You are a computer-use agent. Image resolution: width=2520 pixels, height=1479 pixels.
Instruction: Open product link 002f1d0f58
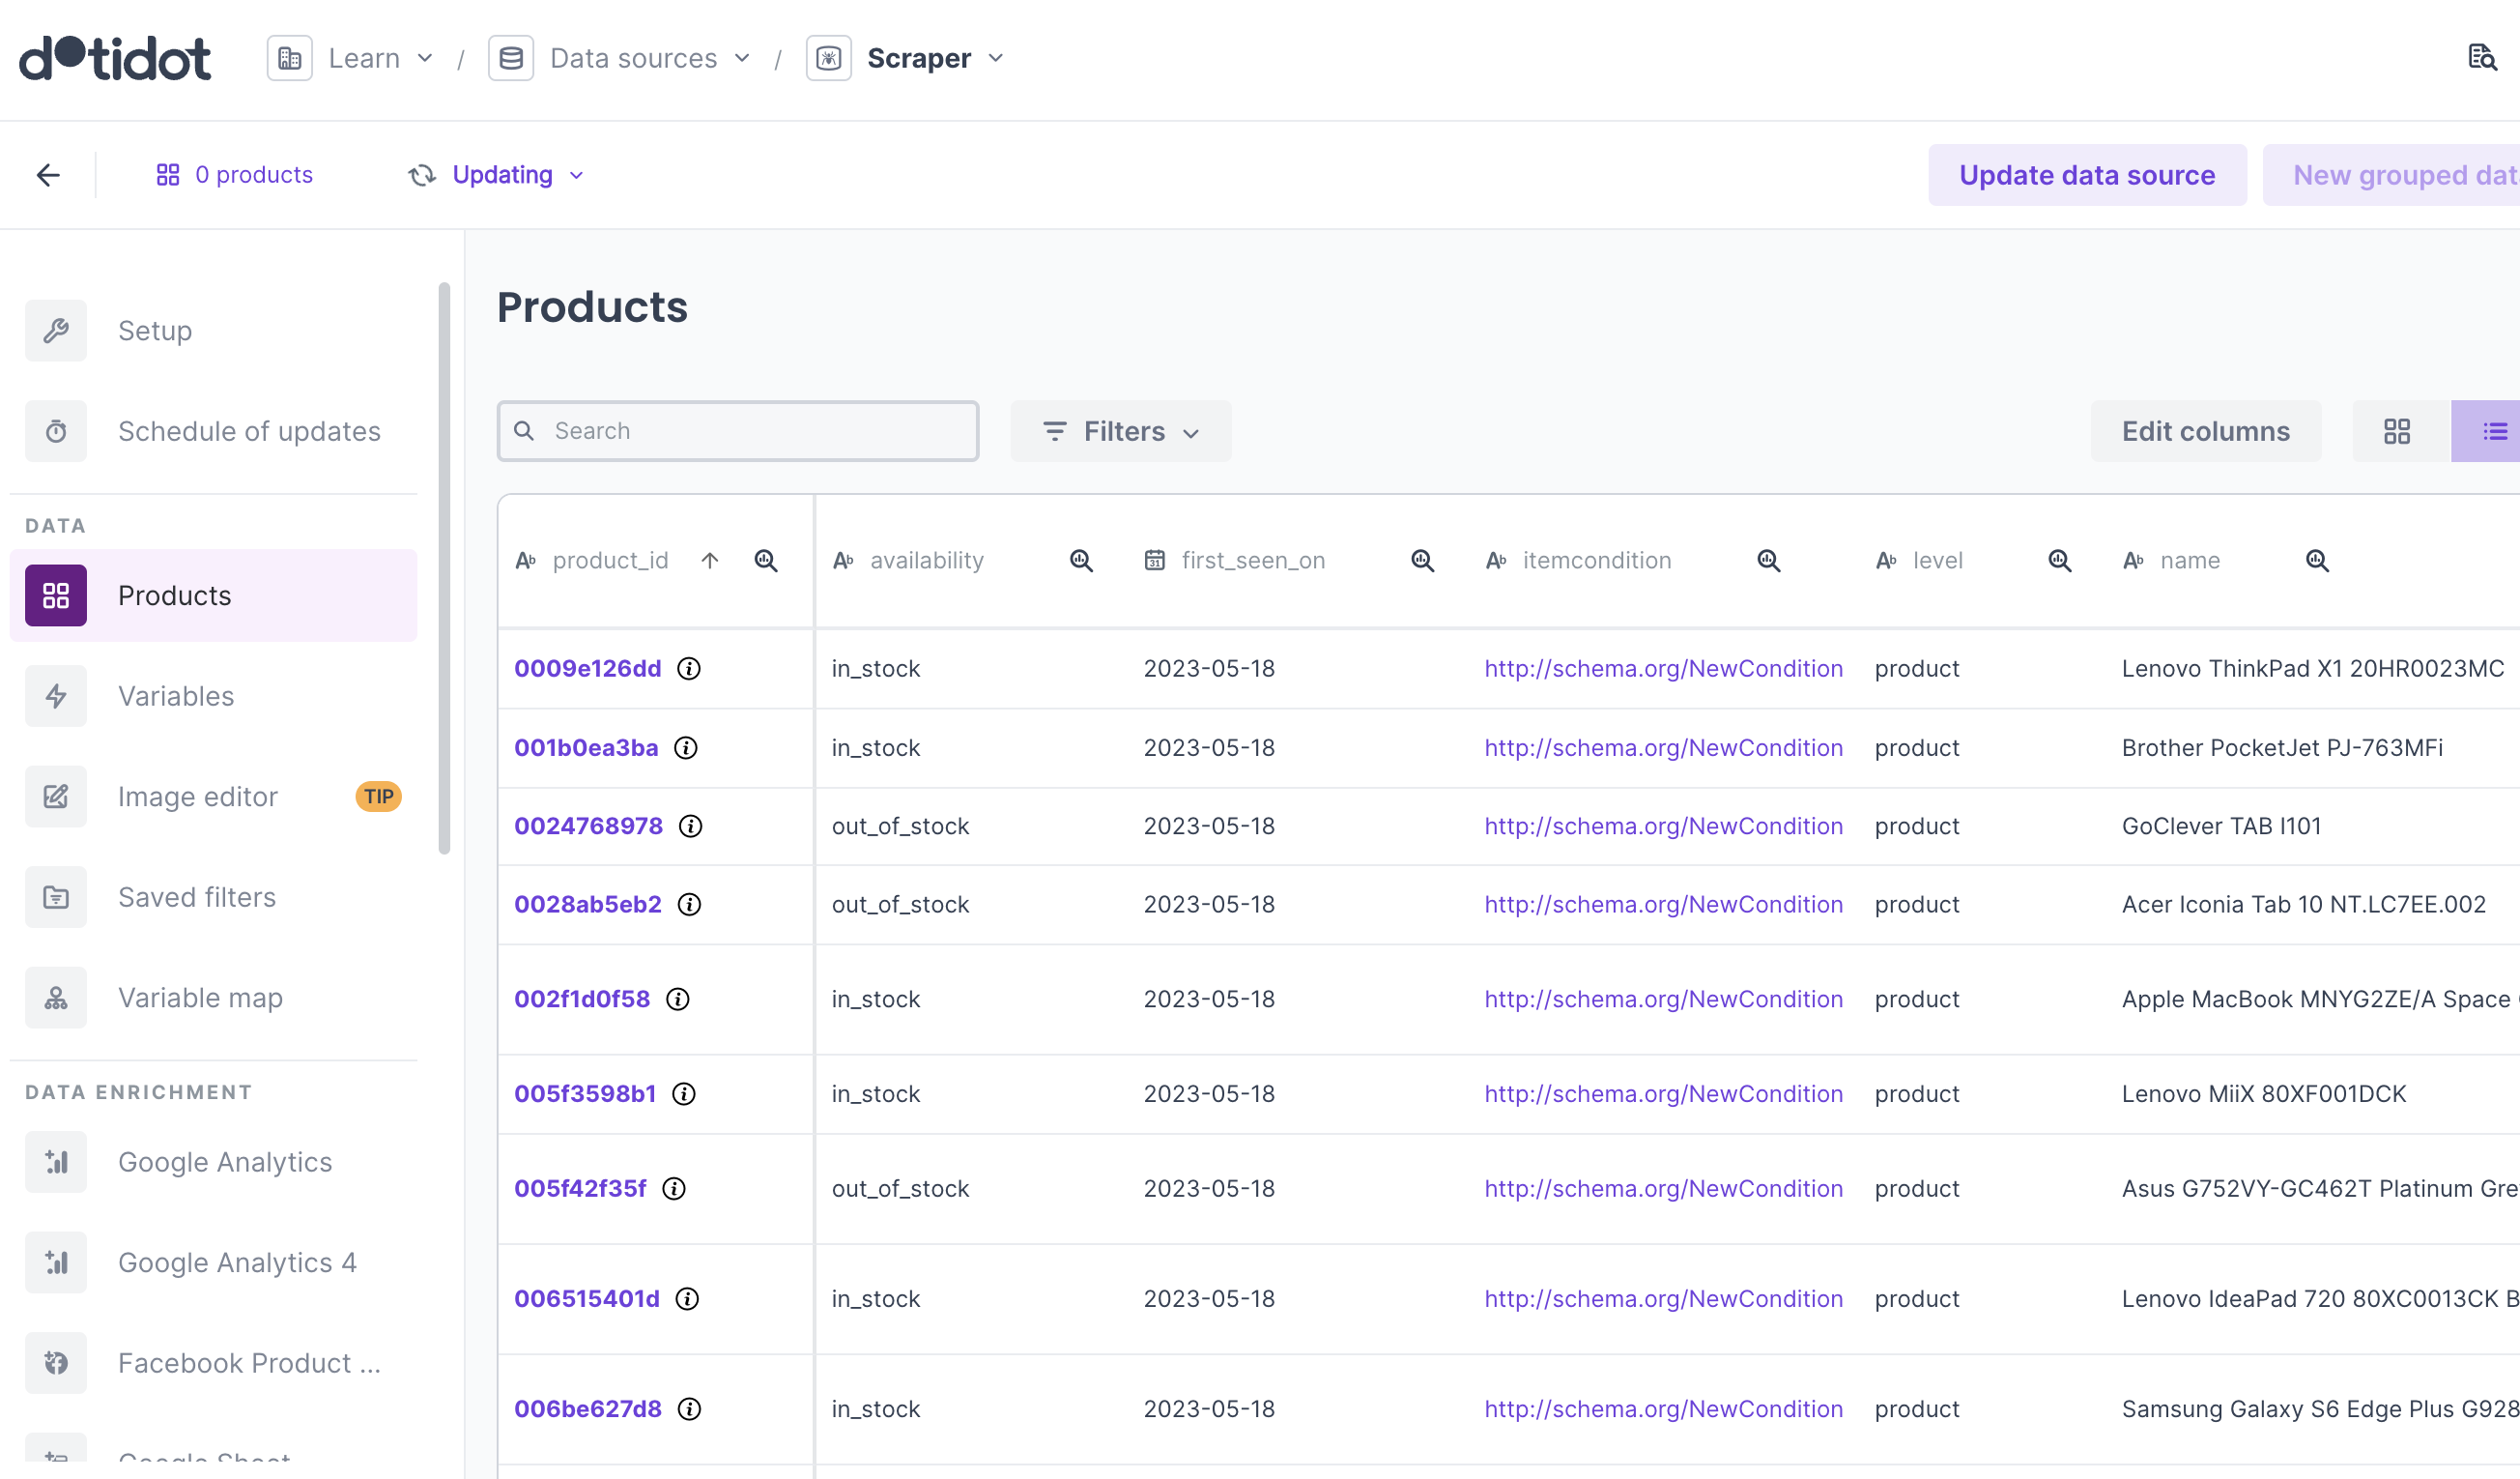point(582,999)
